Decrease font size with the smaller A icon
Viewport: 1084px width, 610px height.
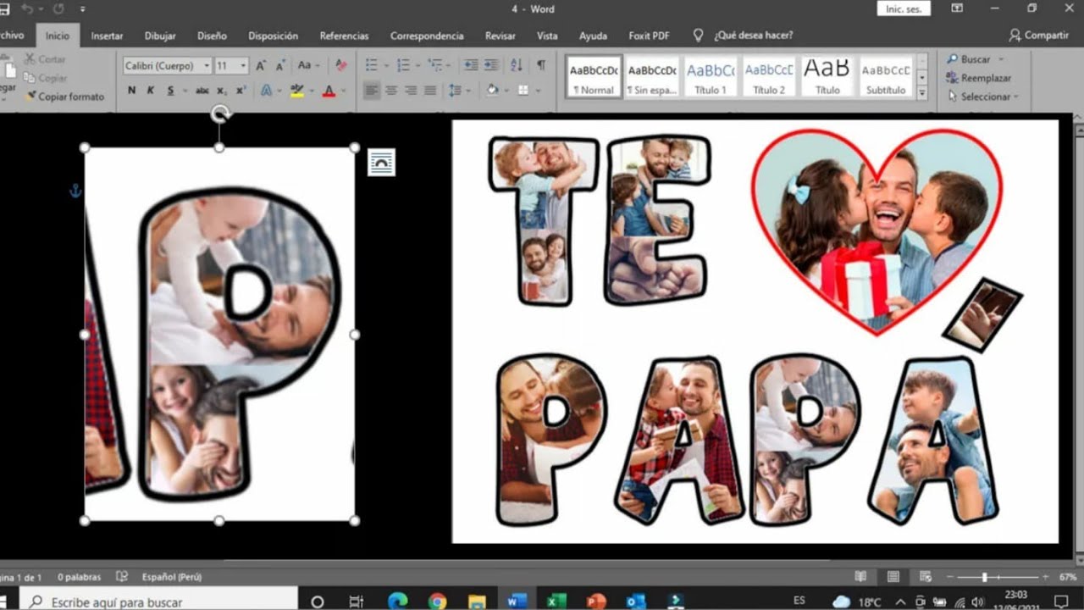280,65
